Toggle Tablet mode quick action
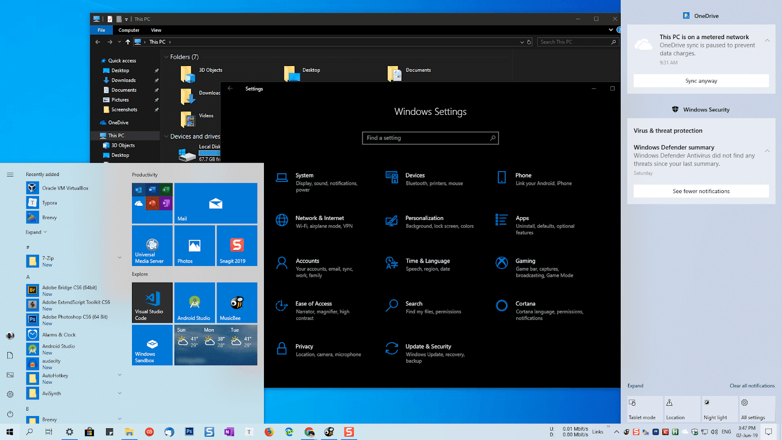The width and height of the screenshot is (782, 440). 645,409
